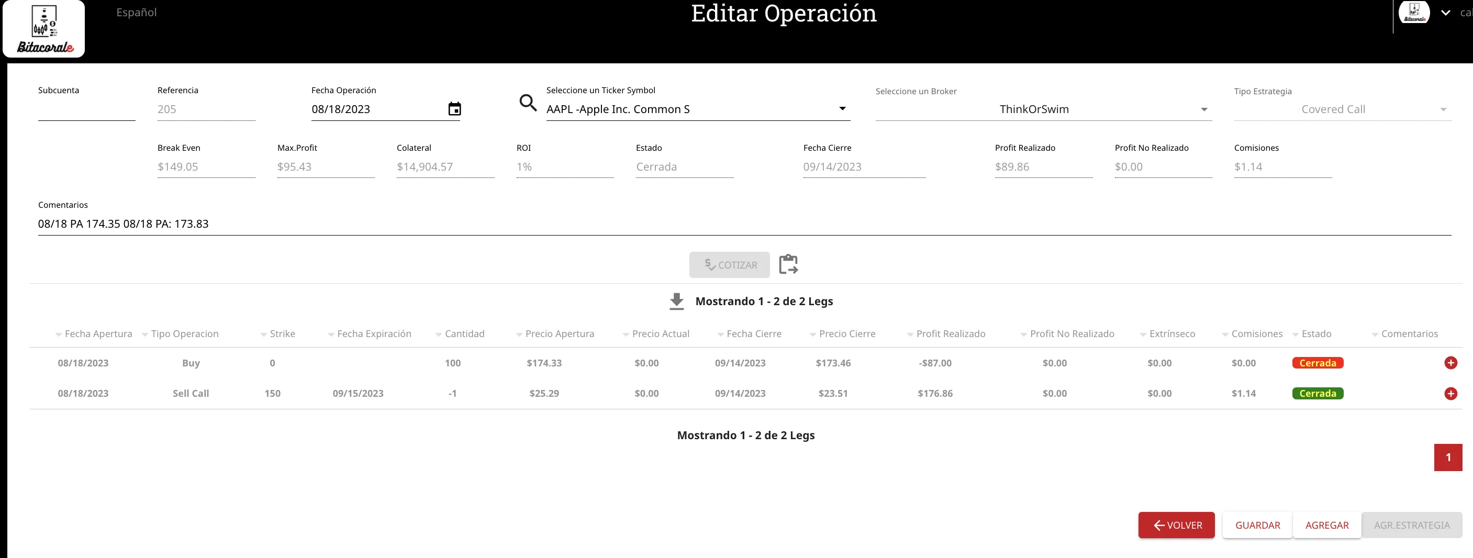This screenshot has width=1473, height=558.
Task: Click the clipboard export icon beside COTIZAR
Action: point(788,264)
